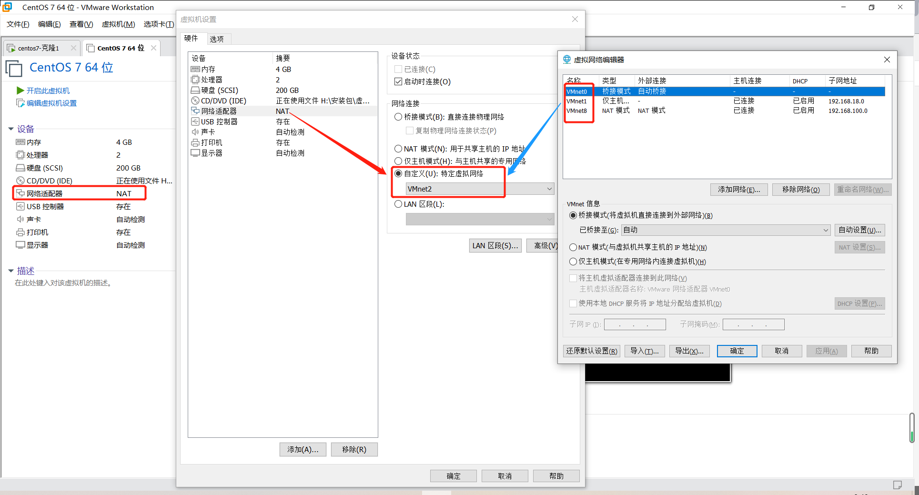The height and width of the screenshot is (495, 919).
Task: Click memory icon in settings hardware list
Action: point(195,69)
